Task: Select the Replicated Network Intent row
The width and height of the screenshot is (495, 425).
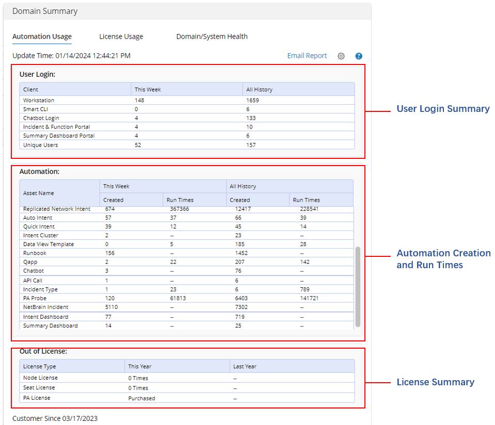Action: point(57,209)
